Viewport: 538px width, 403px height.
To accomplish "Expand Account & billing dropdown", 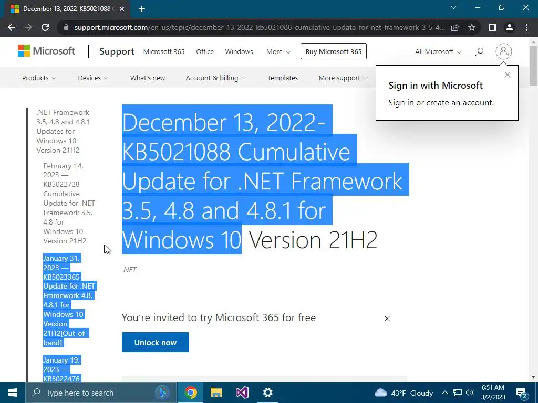I will (x=215, y=78).
